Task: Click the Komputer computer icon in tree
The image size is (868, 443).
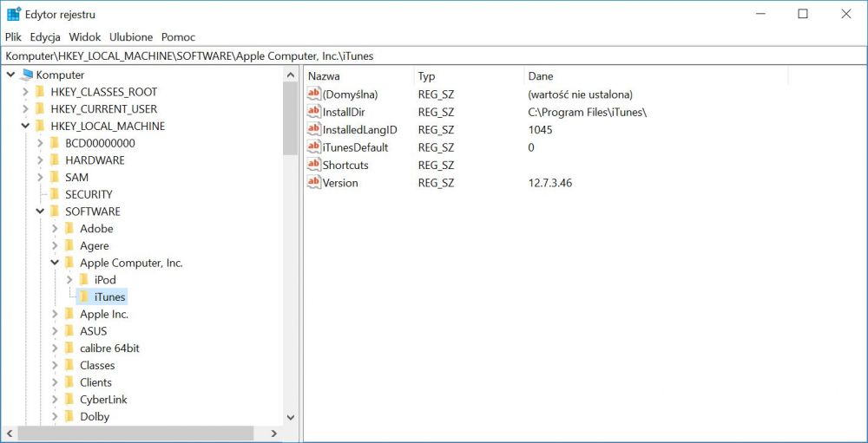Action: [27, 75]
